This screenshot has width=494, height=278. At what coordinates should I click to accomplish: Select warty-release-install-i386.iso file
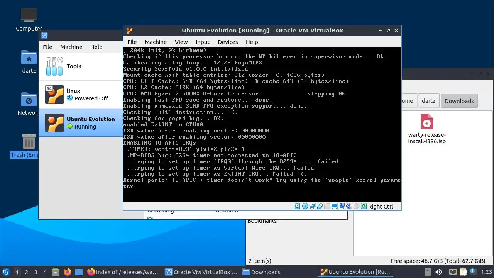pyautogui.click(x=427, y=129)
